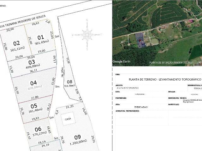Click the dimension '13,50'
This screenshot has height=151, width=202.
tap(55, 59)
